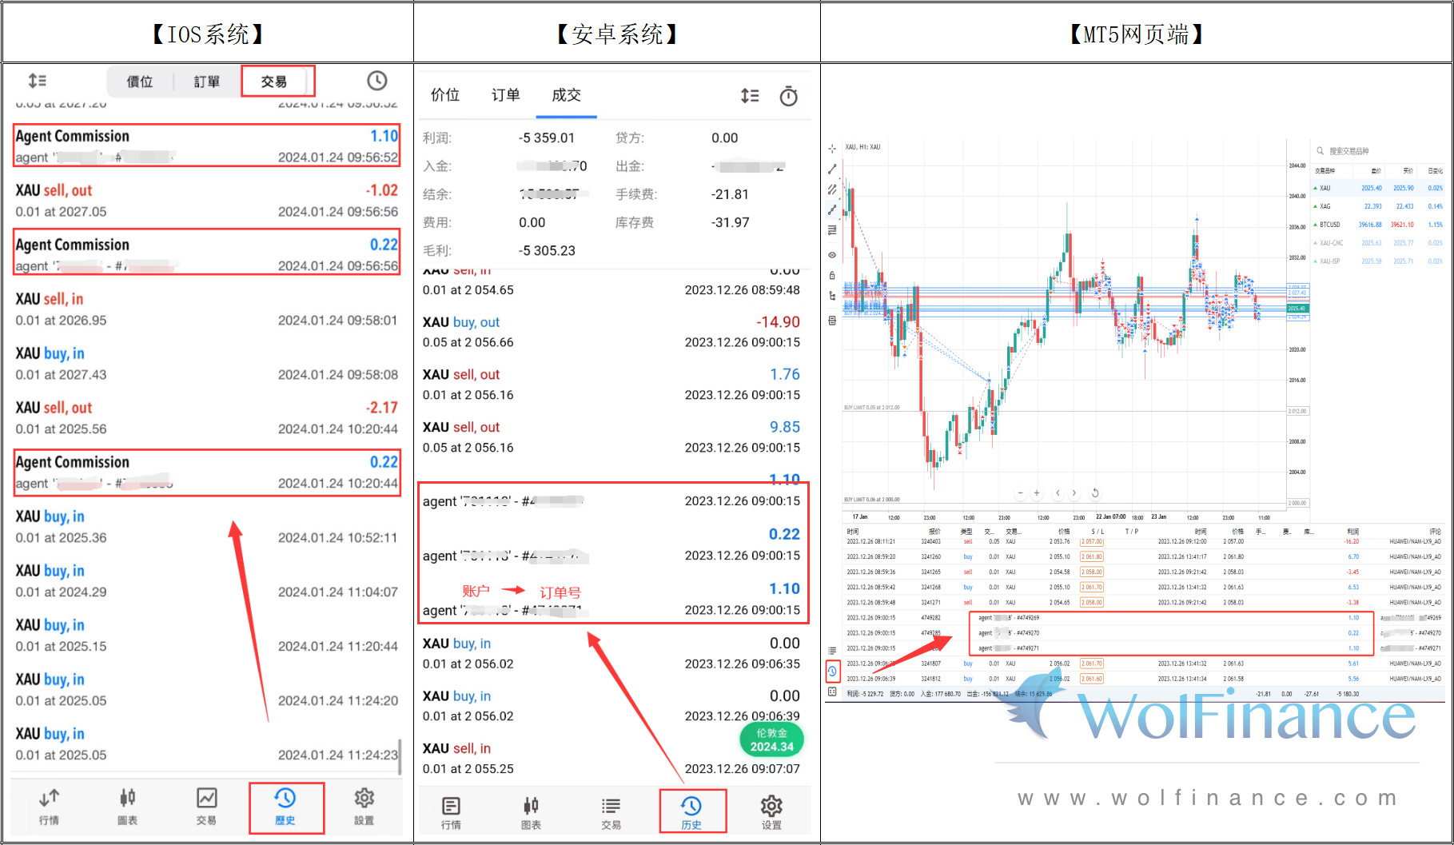Toggle the eye visibility icon on chart toolbar
The height and width of the screenshot is (845, 1454).
tap(832, 255)
